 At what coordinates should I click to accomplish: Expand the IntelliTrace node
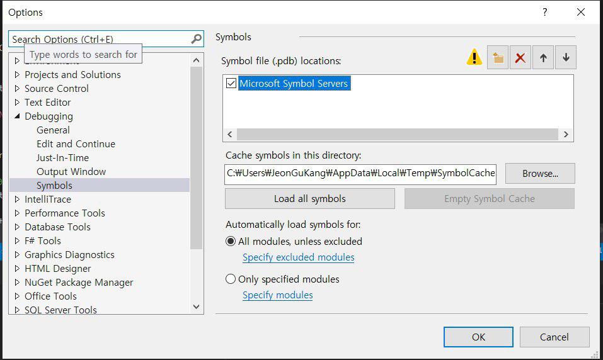click(17, 199)
